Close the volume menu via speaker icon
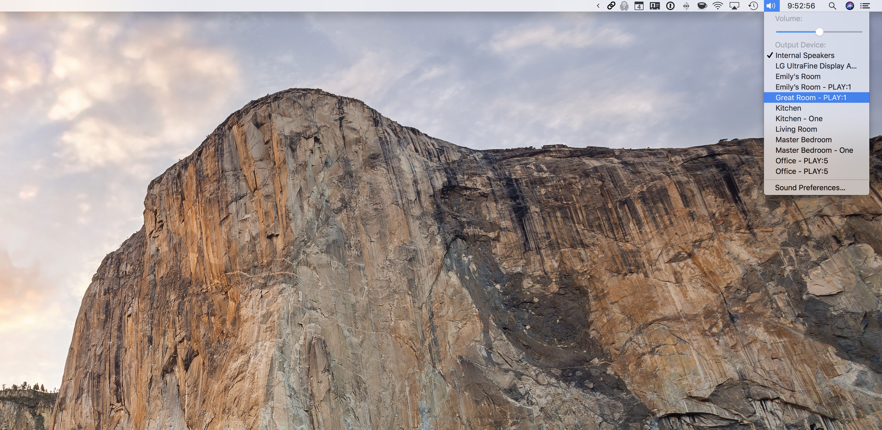This screenshot has width=882, height=430. [x=771, y=6]
